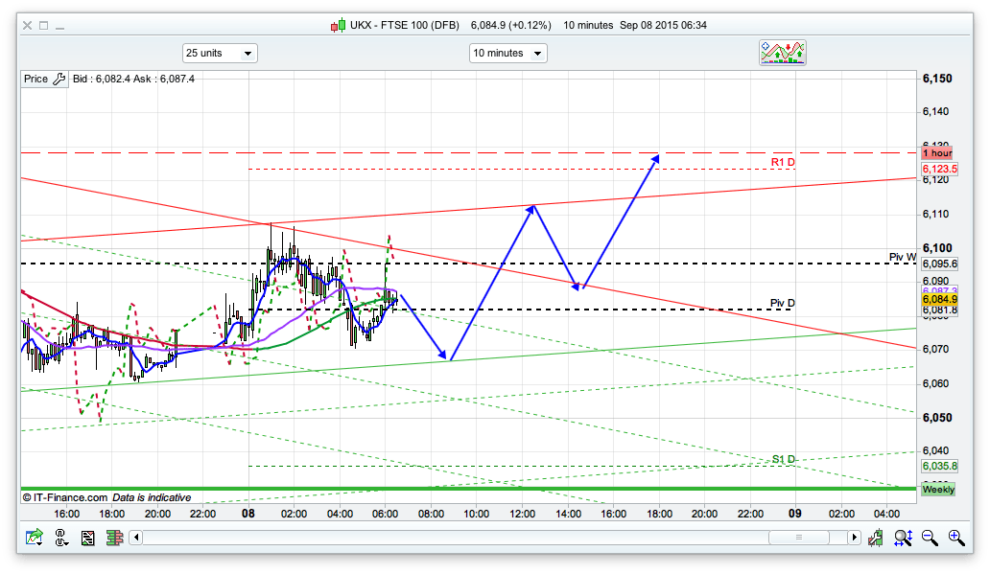Expand the 25 units dropdown
This screenshot has width=990, height=574.
pos(220,54)
